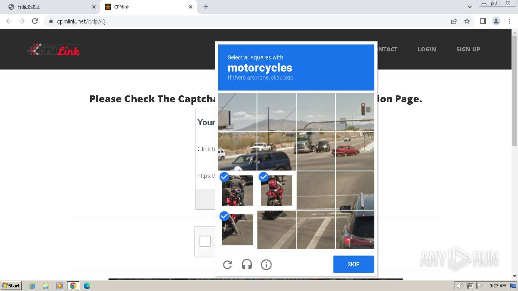Select the bottom-right tile with SUV taillight
Image resolution: width=518 pixels, height=291 pixels.
pos(355,230)
